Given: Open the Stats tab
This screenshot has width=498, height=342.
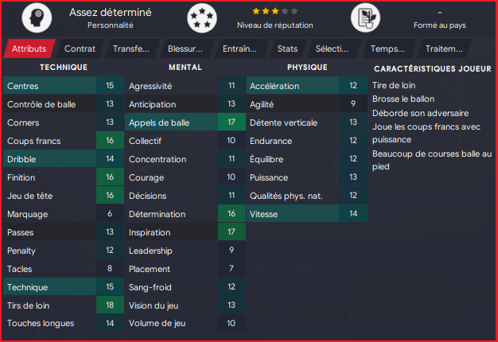Looking at the screenshot, I should (x=287, y=49).
